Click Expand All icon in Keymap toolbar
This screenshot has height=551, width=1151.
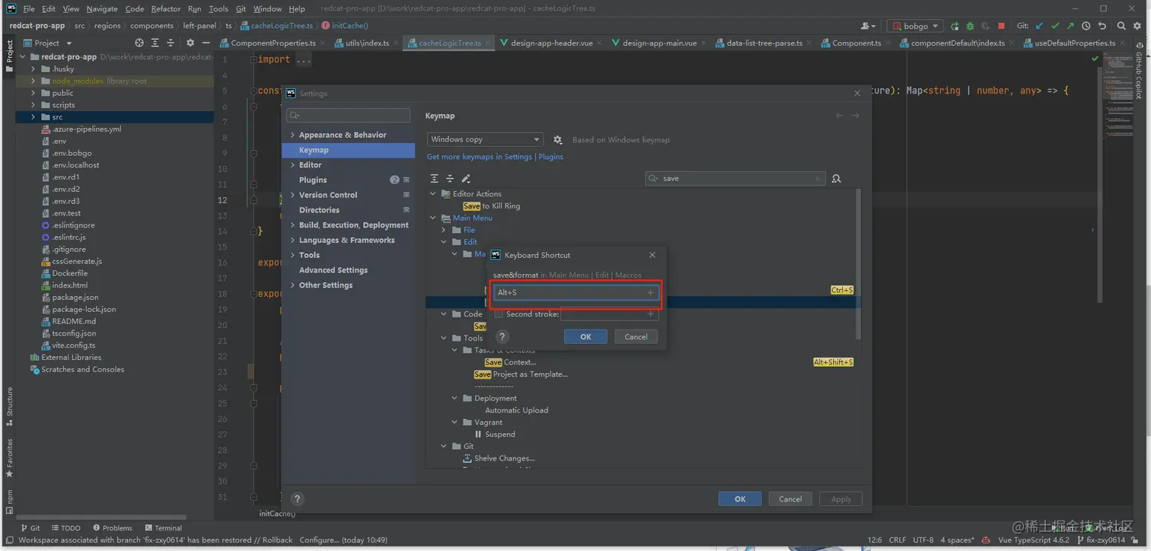click(434, 179)
